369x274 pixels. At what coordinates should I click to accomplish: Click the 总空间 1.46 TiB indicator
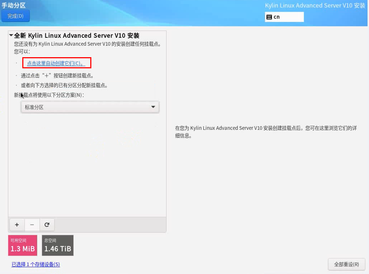58,245
